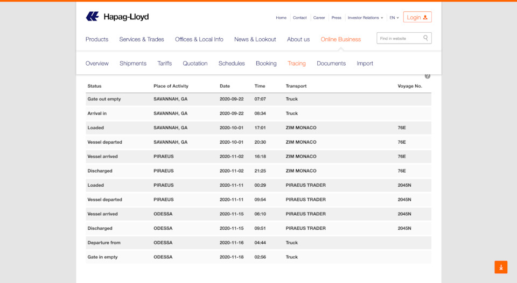Click date 2020-11-16 cell
The image size is (517, 283).
[x=232, y=243]
